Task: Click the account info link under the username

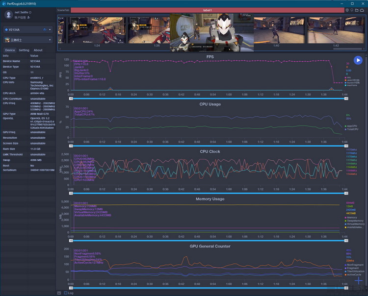Action: pyautogui.click(x=21, y=18)
